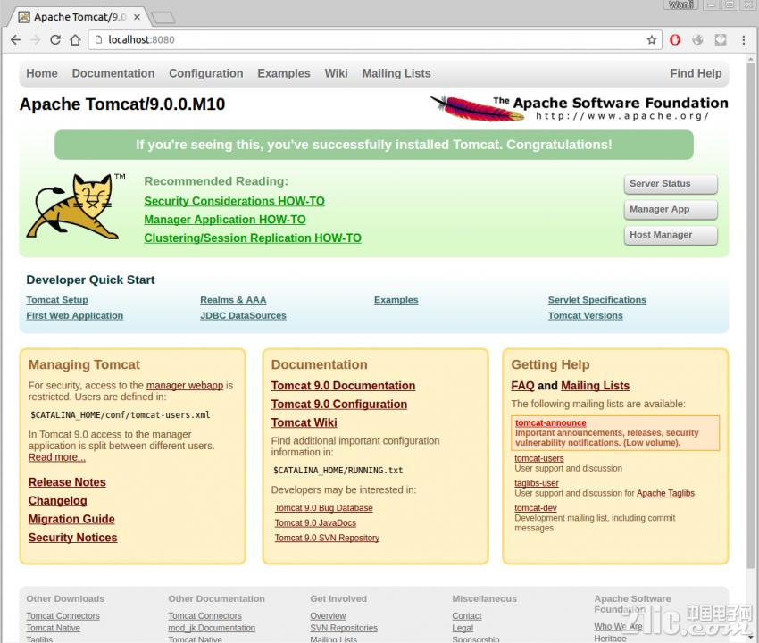Open Documentation in the navigation bar
The width and height of the screenshot is (759, 643).
(113, 73)
